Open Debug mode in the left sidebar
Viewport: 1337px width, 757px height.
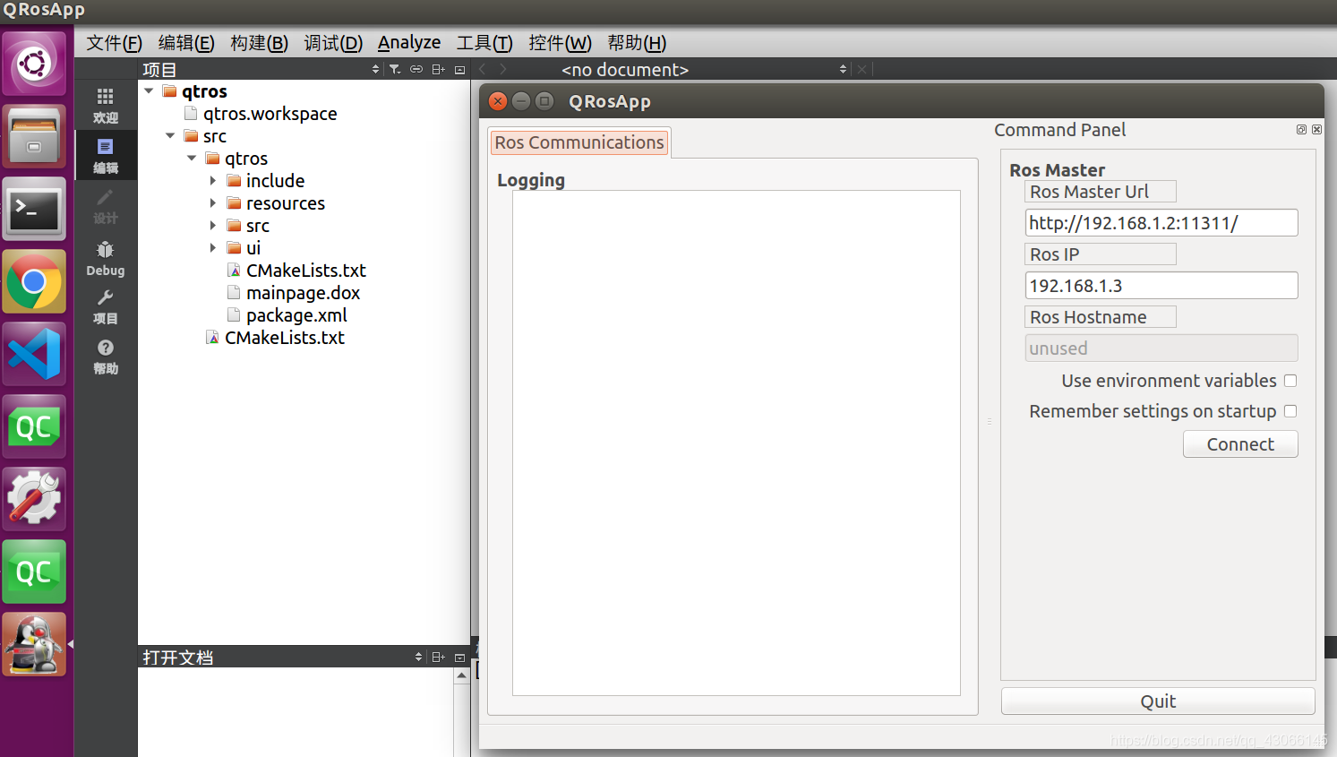[x=106, y=259]
